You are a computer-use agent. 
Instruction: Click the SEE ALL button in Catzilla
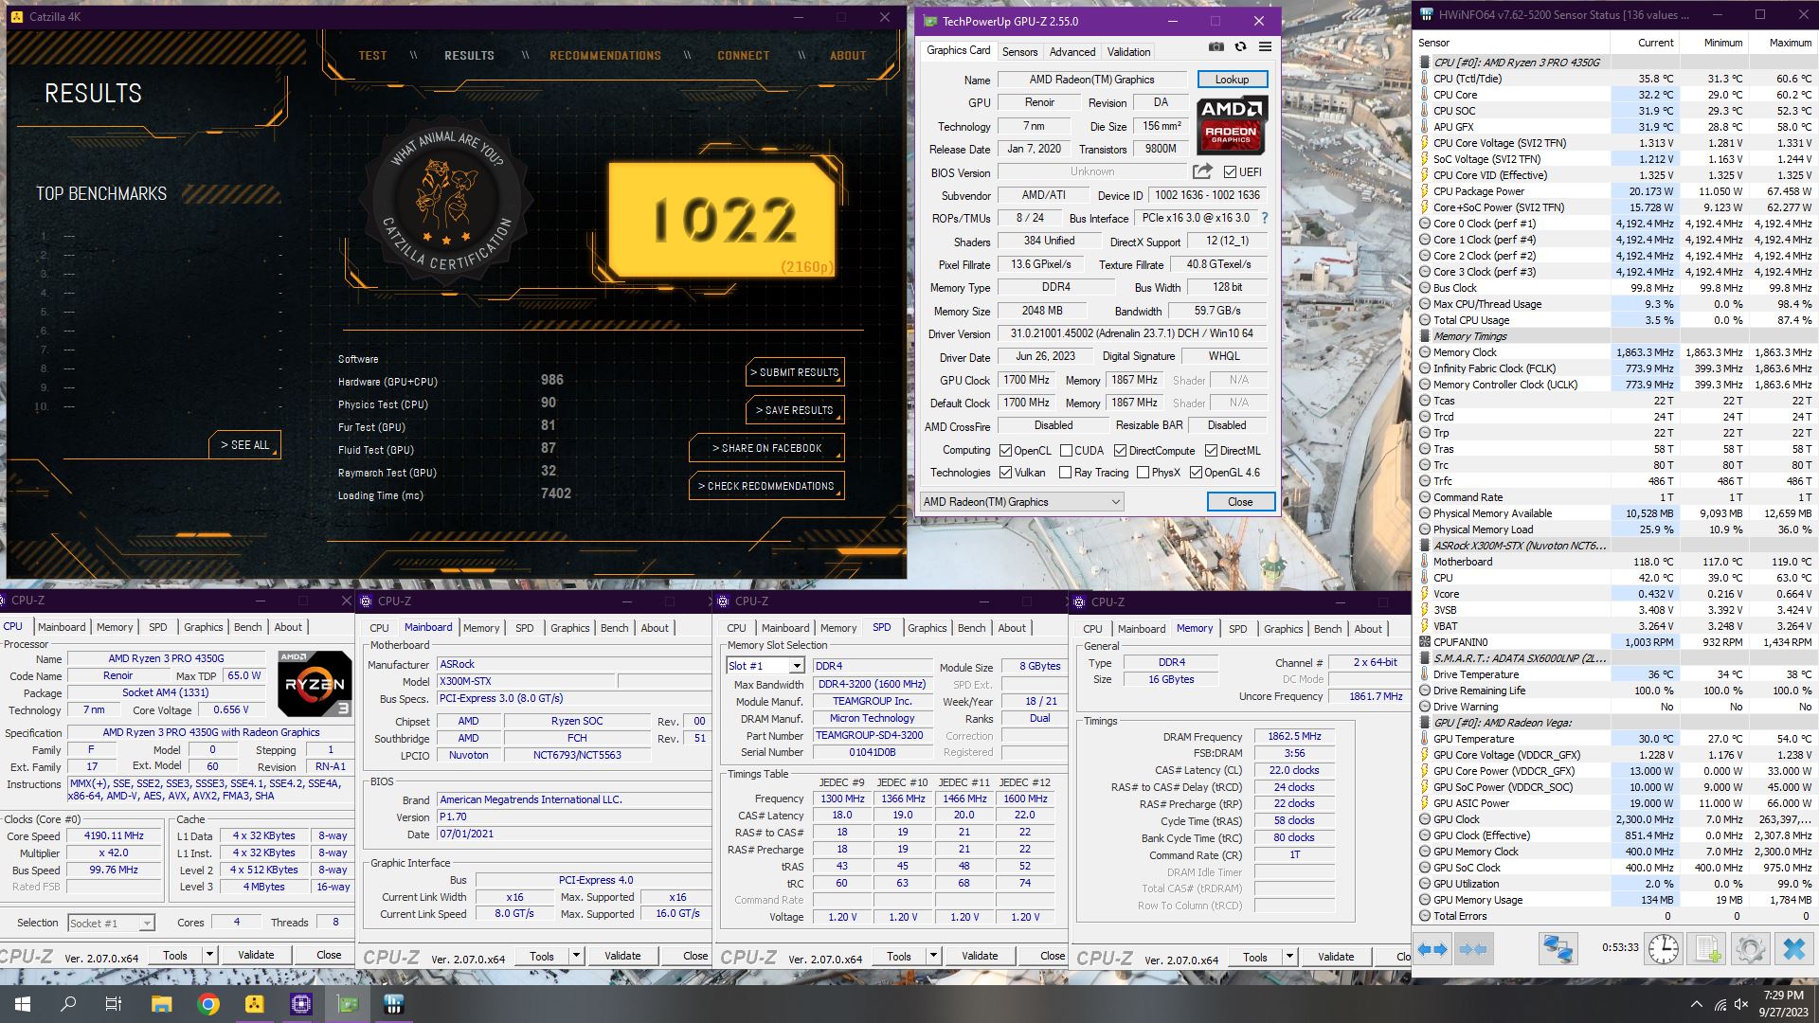coord(244,444)
